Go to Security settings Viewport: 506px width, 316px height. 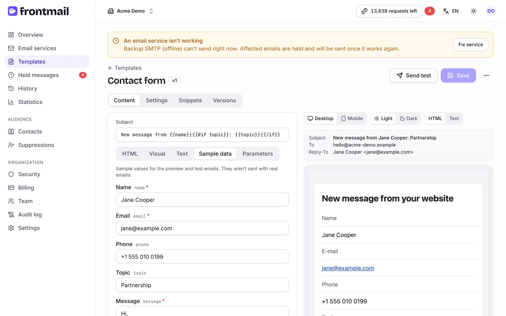pos(47,174)
